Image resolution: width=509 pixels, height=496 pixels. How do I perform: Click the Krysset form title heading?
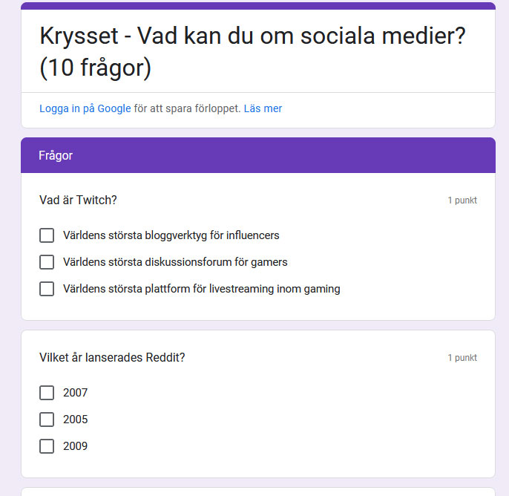coord(252,51)
